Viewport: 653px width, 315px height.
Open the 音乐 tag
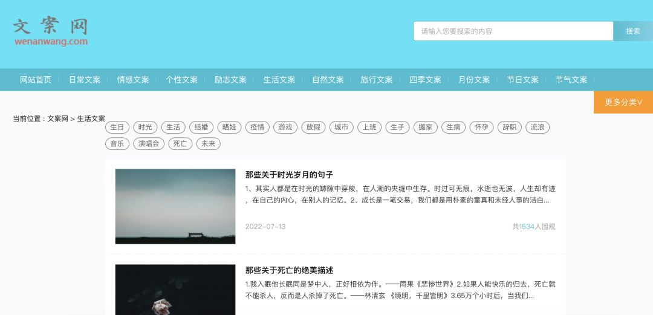click(117, 144)
